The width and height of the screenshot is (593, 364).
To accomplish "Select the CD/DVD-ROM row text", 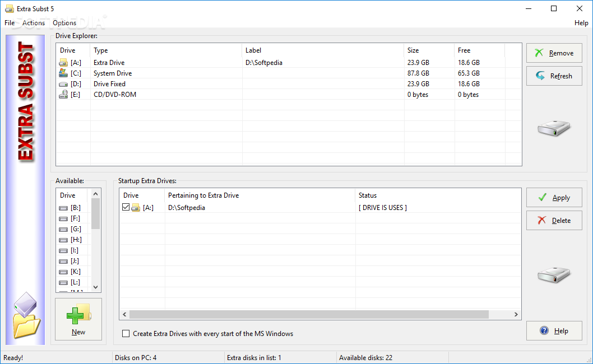I will (x=115, y=95).
